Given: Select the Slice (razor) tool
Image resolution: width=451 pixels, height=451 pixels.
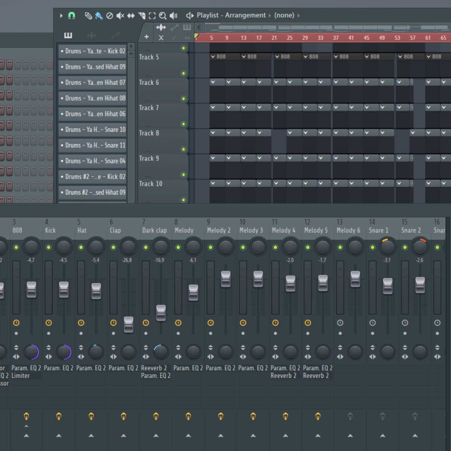Looking at the screenshot, I should pos(142,15).
